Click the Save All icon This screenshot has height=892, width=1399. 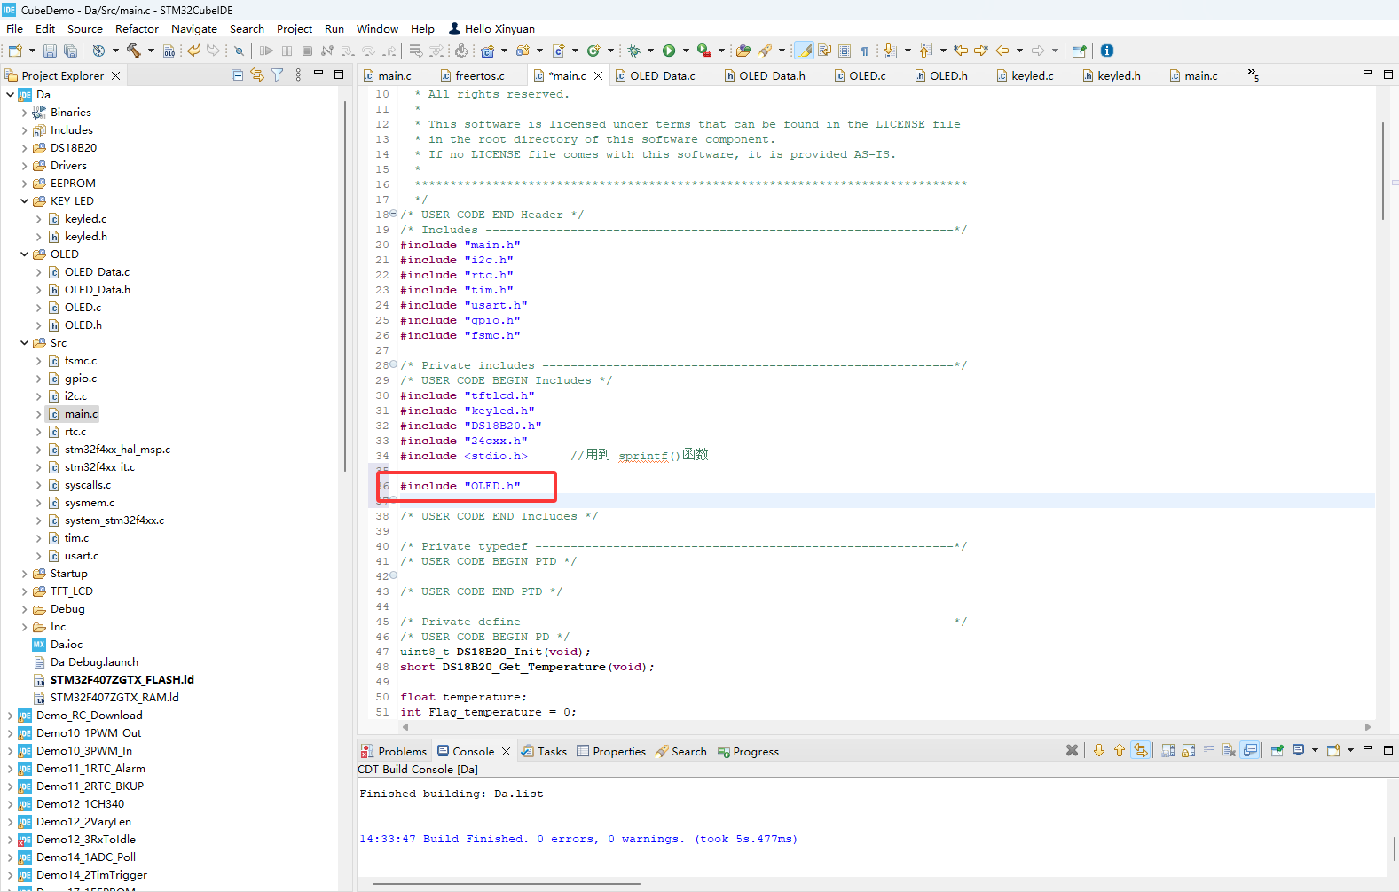click(70, 51)
